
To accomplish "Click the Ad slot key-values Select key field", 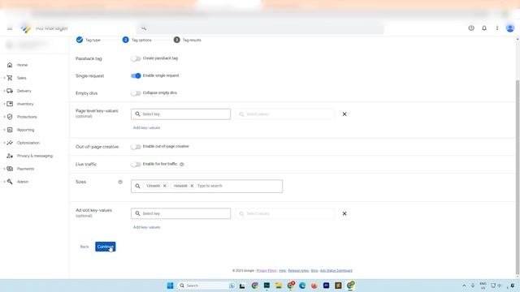I will pos(180,213).
